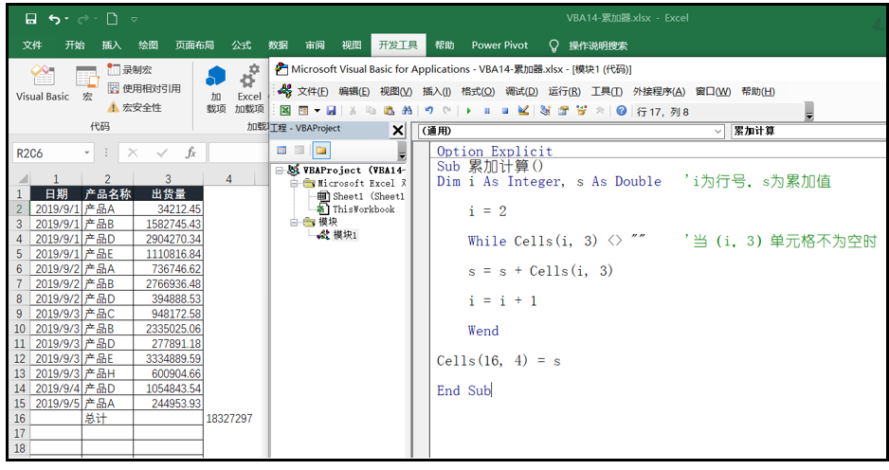Open the 宏 (Macros) button
The width and height of the screenshot is (889, 470).
87,82
